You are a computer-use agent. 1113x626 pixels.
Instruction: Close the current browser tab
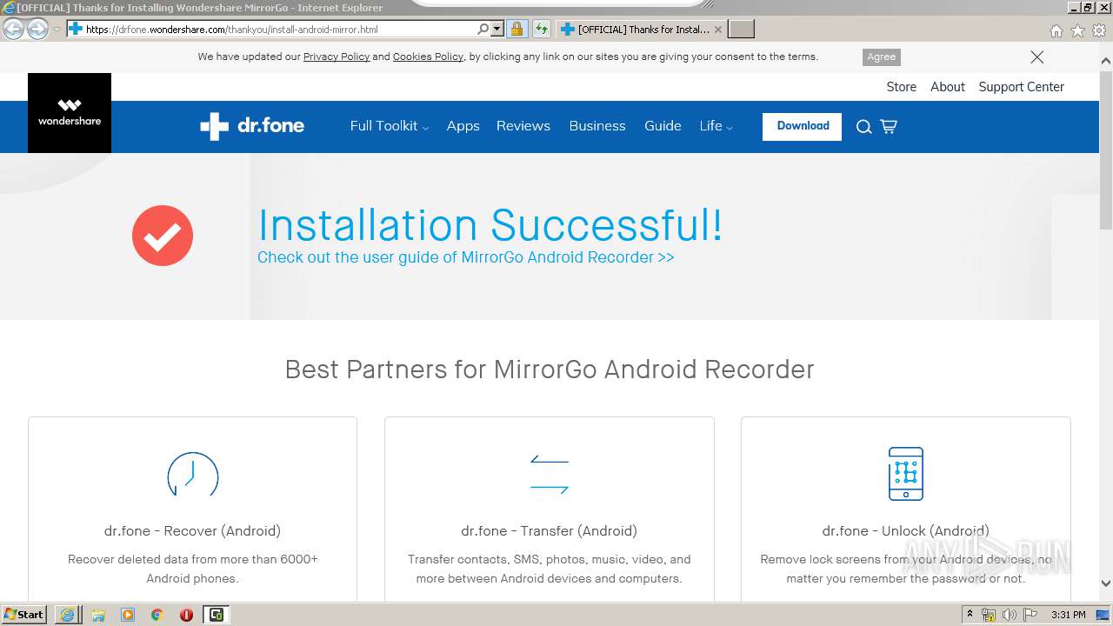point(718,30)
